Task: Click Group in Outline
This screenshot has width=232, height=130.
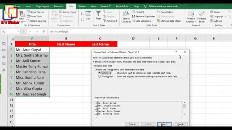Action: point(215,12)
